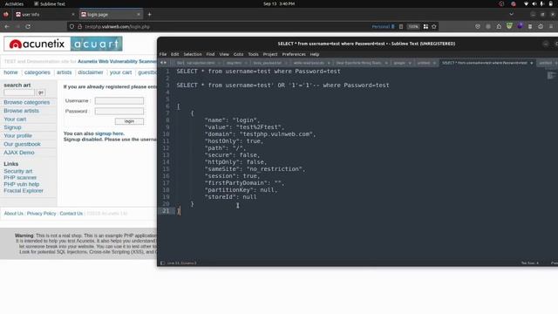Click the search art text field
Viewport: 558px width, 314px height.
[19, 92]
